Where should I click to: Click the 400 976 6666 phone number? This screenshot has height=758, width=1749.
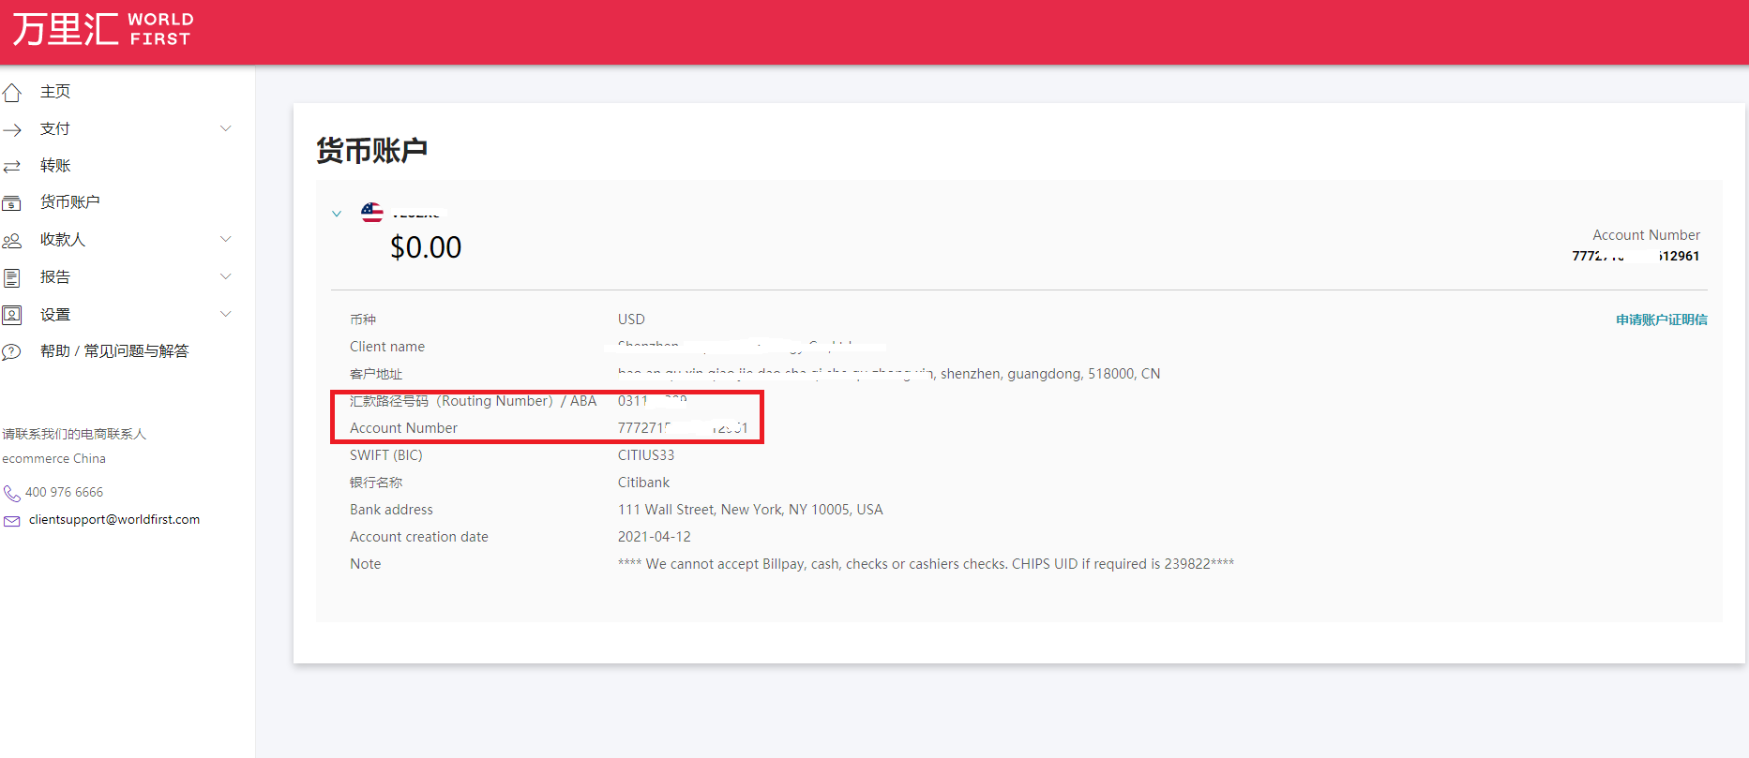click(64, 492)
